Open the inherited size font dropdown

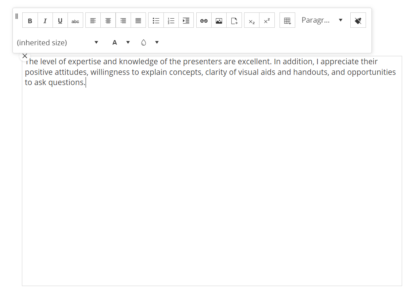(x=58, y=42)
